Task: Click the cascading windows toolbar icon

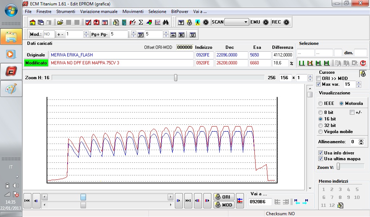Action: [x=41, y=22]
